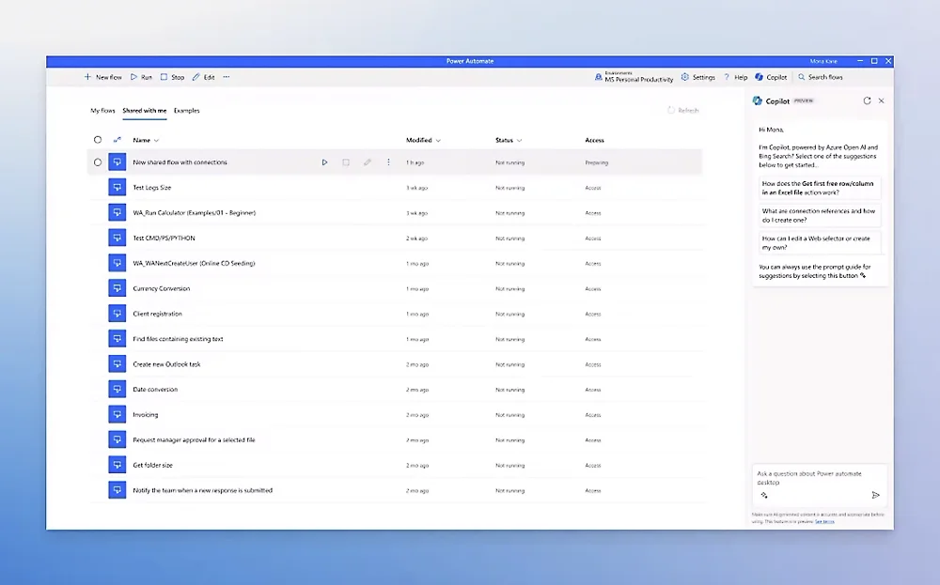Image resolution: width=940 pixels, height=585 pixels.
Task: Stop the New shared flow with connections
Action: click(x=346, y=162)
